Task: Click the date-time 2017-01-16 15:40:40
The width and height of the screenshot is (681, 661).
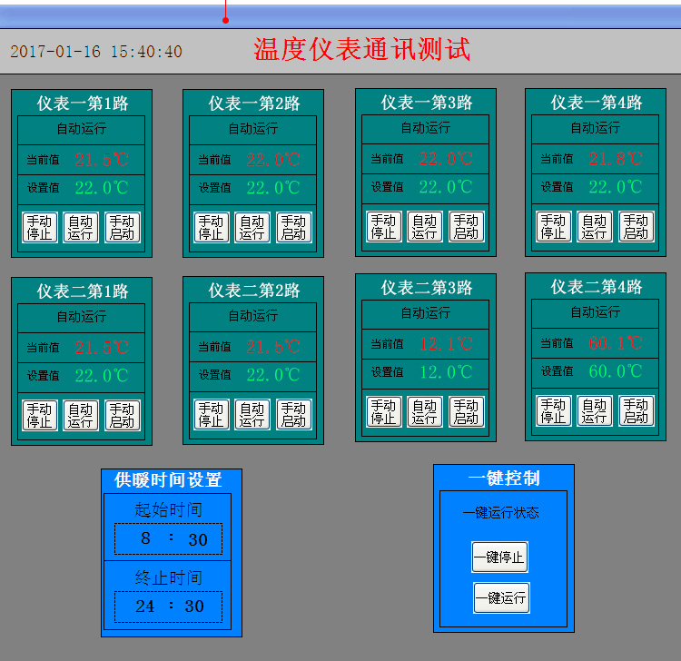Action: click(x=96, y=52)
